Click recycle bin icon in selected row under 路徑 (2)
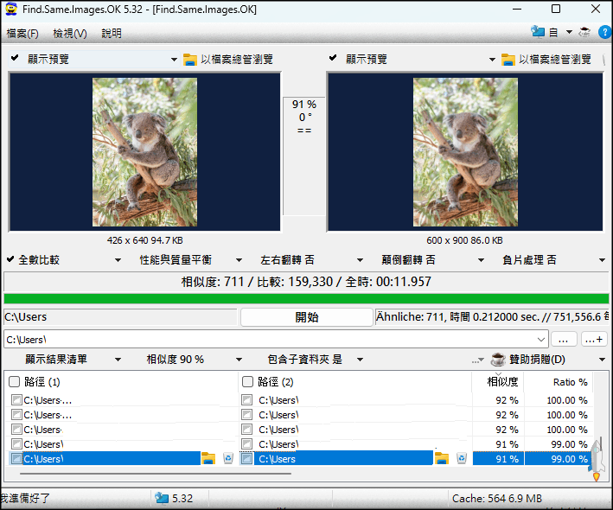The width and height of the screenshot is (613, 510). coord(462,459)
